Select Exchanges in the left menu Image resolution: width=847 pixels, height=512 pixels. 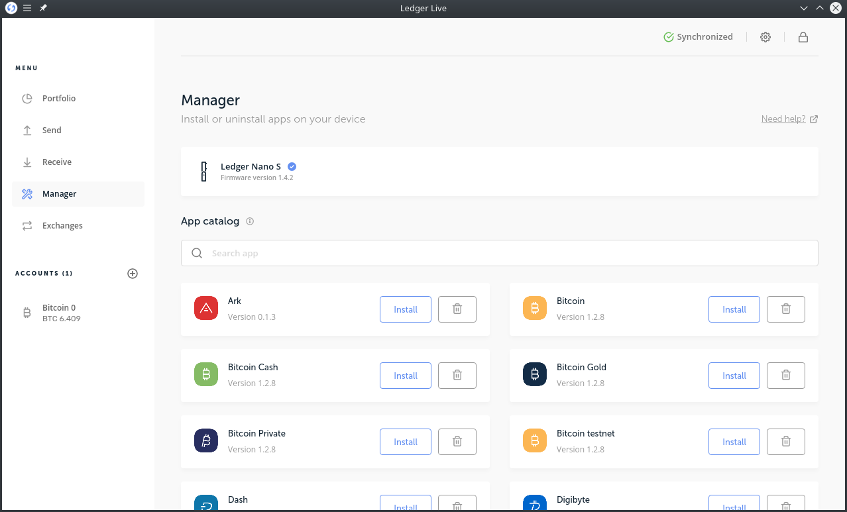pos(62,225)
